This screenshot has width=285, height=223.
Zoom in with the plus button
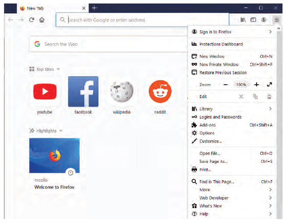pos(257,85)
